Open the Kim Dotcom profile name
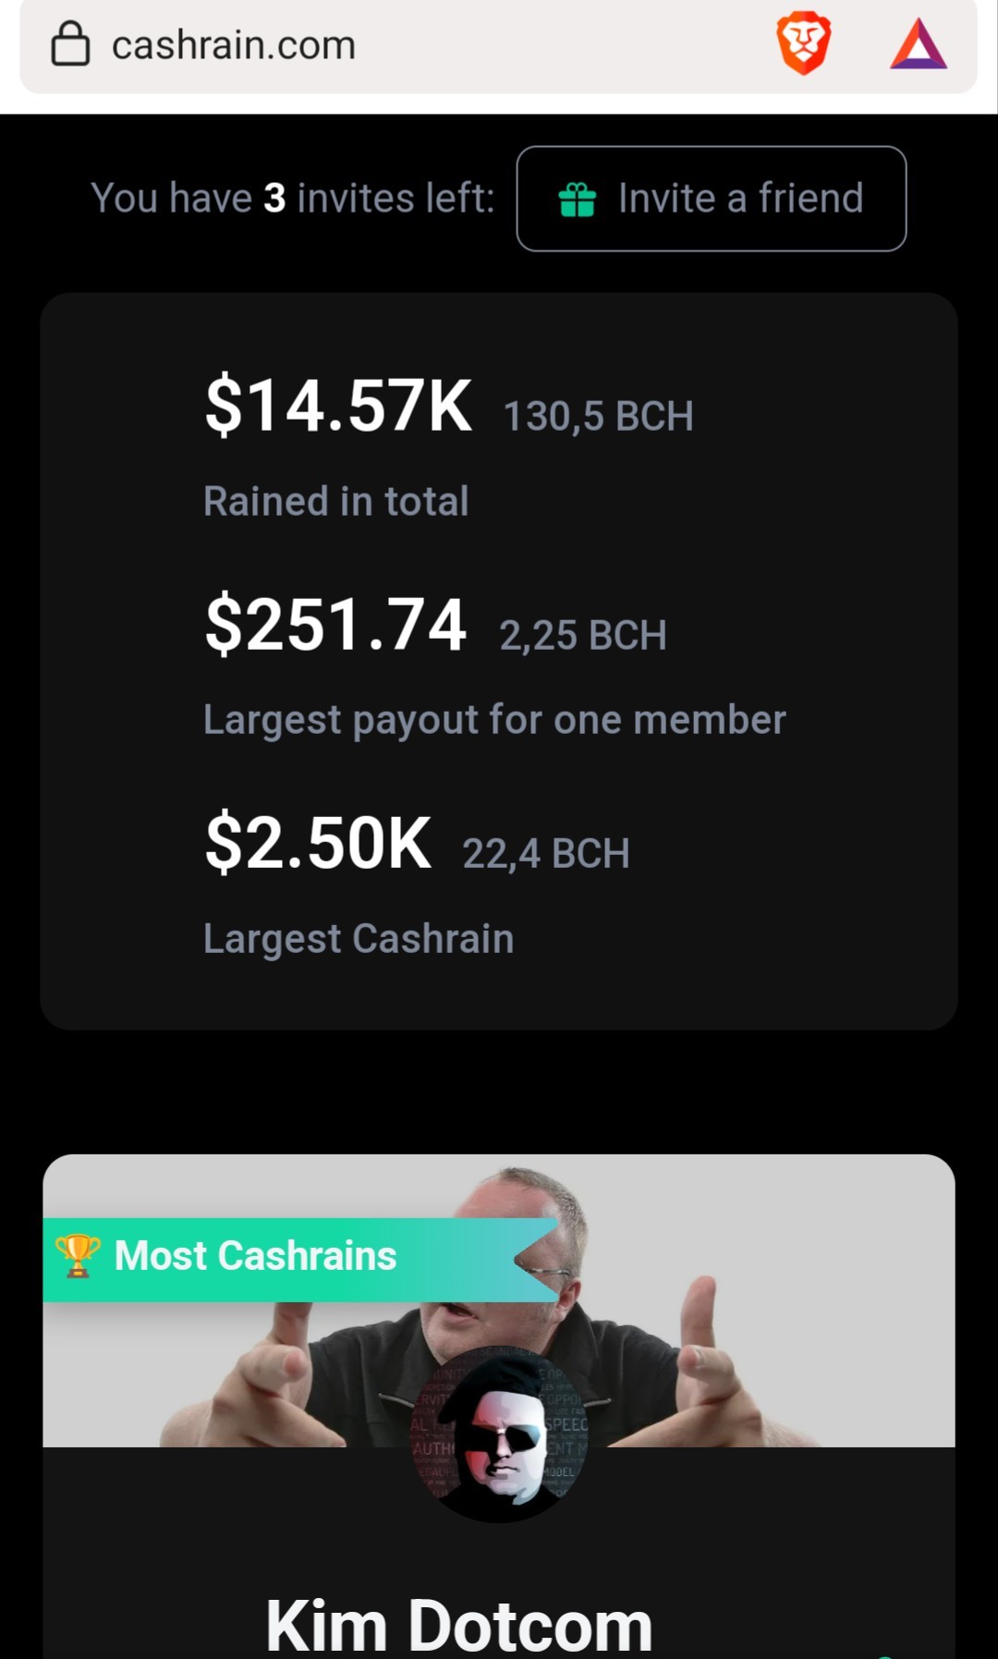This screenshot has height=1659, width=998. [459, 1626]
